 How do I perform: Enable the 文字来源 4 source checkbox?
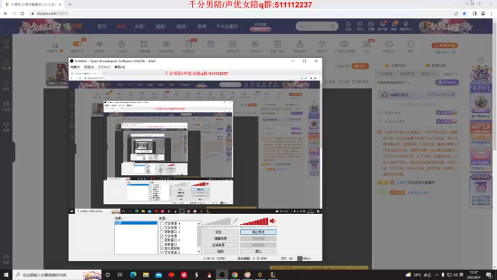point(162,223)
